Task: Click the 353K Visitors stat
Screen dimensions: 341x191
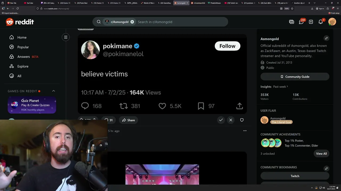Action: click(x=265, y=97)
